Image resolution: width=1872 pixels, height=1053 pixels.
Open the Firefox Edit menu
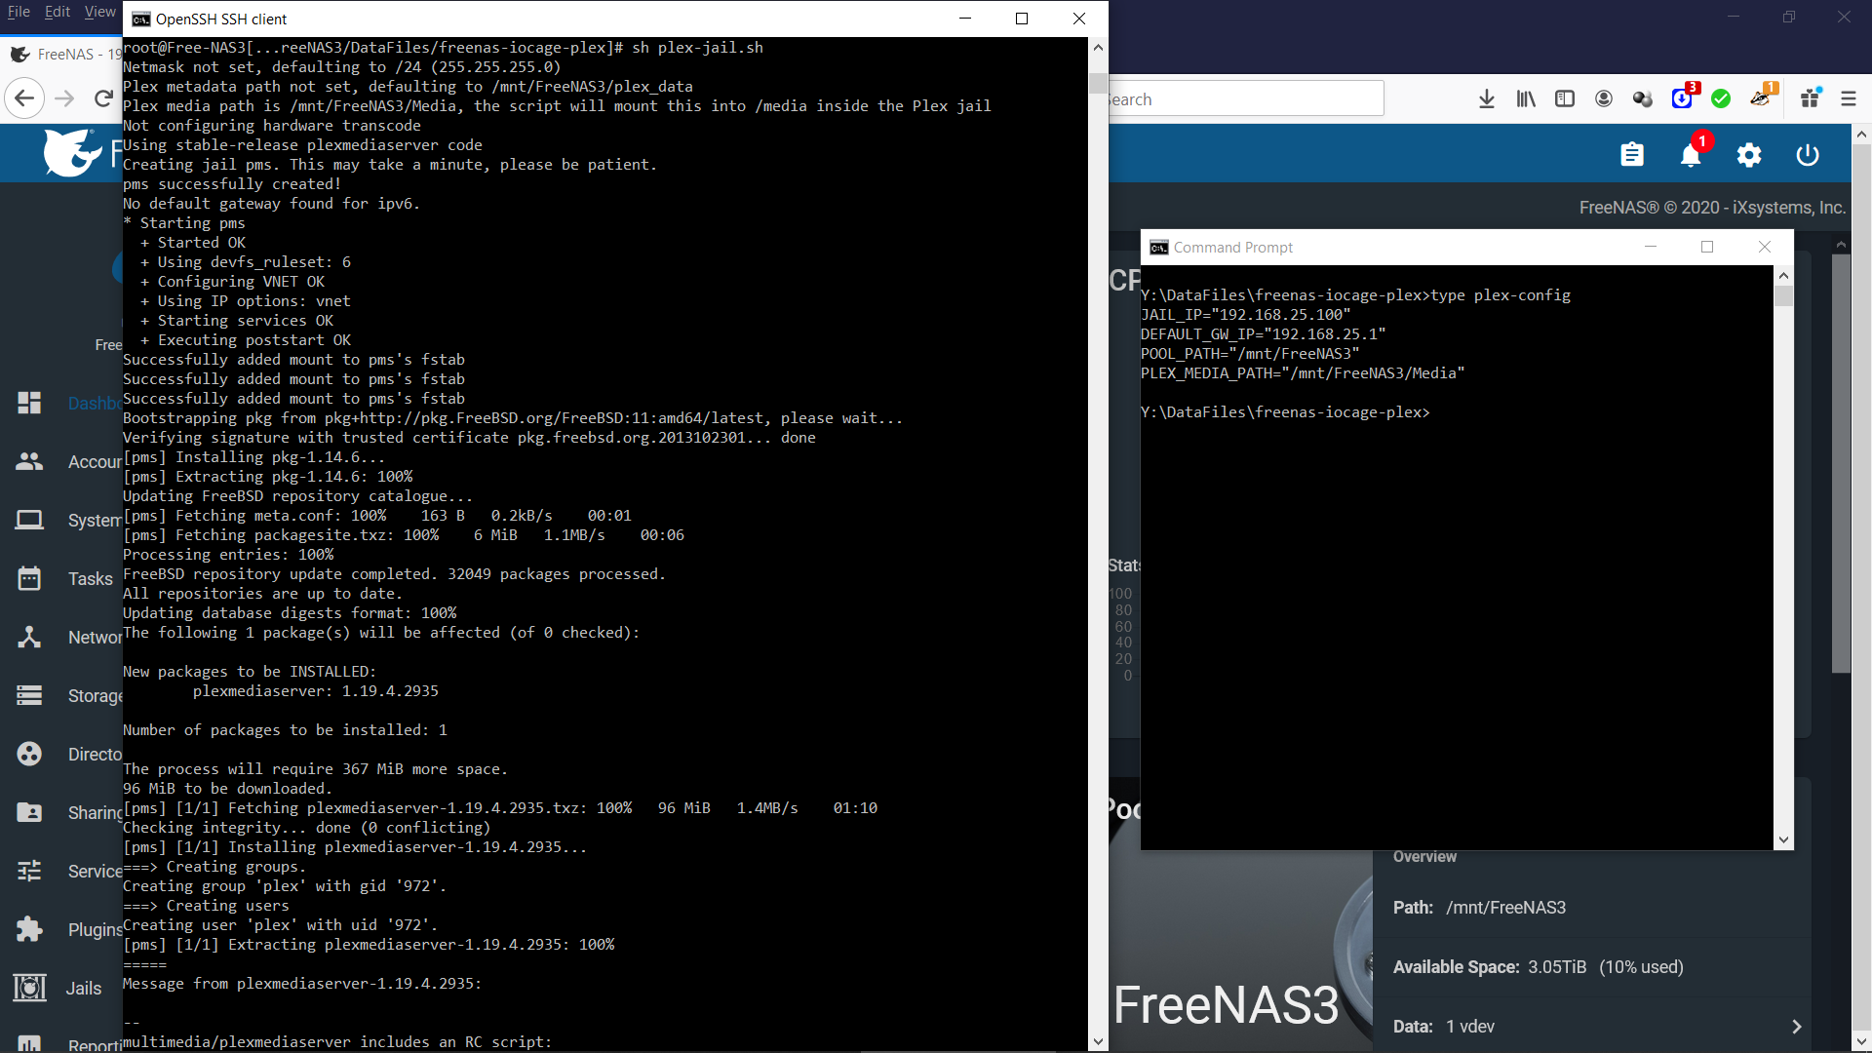pos(58,12)
